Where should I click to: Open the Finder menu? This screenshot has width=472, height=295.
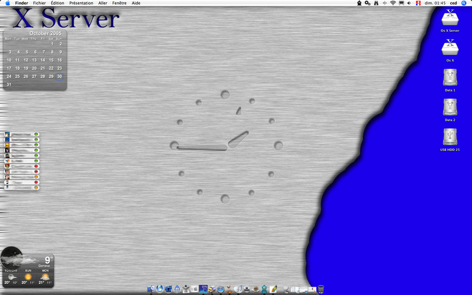tap(21, 3)
